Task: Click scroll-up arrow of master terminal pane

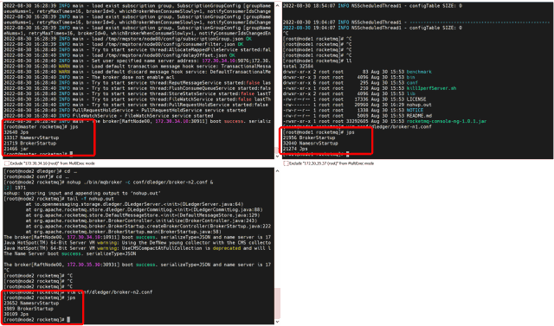Action: [277, 6]
